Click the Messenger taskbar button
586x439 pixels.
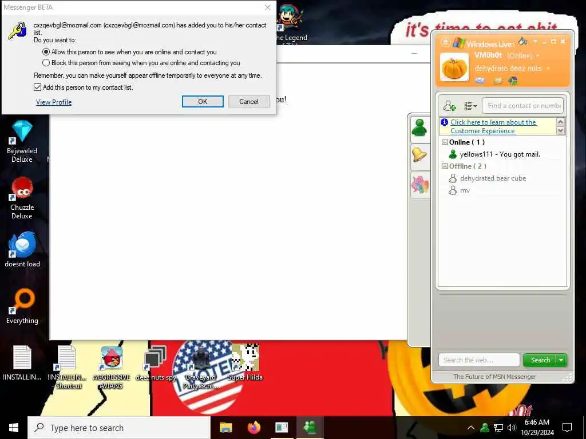[310, 428]
